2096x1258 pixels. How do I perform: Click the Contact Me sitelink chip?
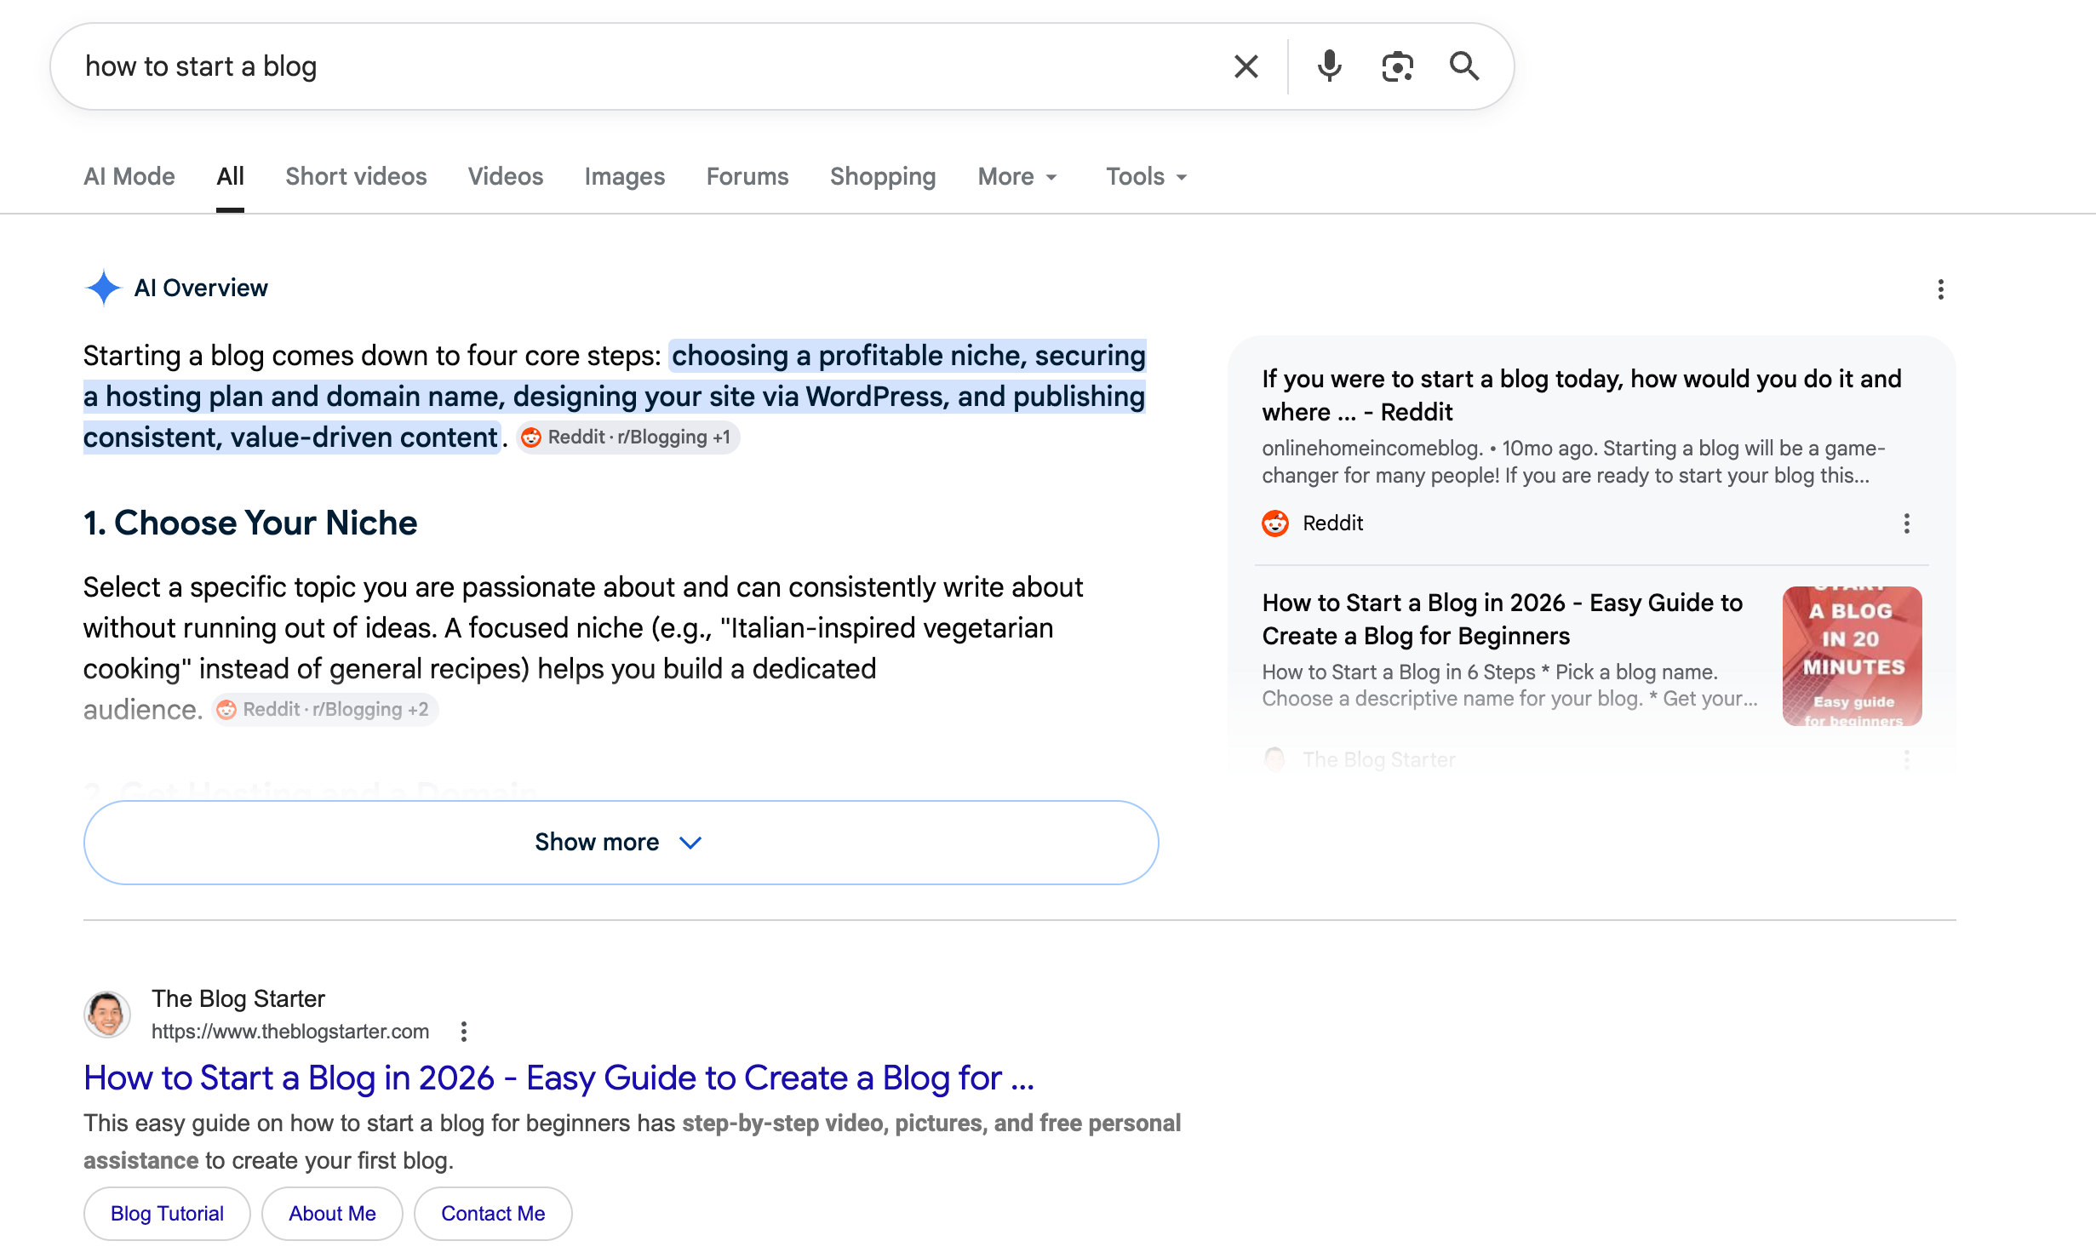(493, 1214)
